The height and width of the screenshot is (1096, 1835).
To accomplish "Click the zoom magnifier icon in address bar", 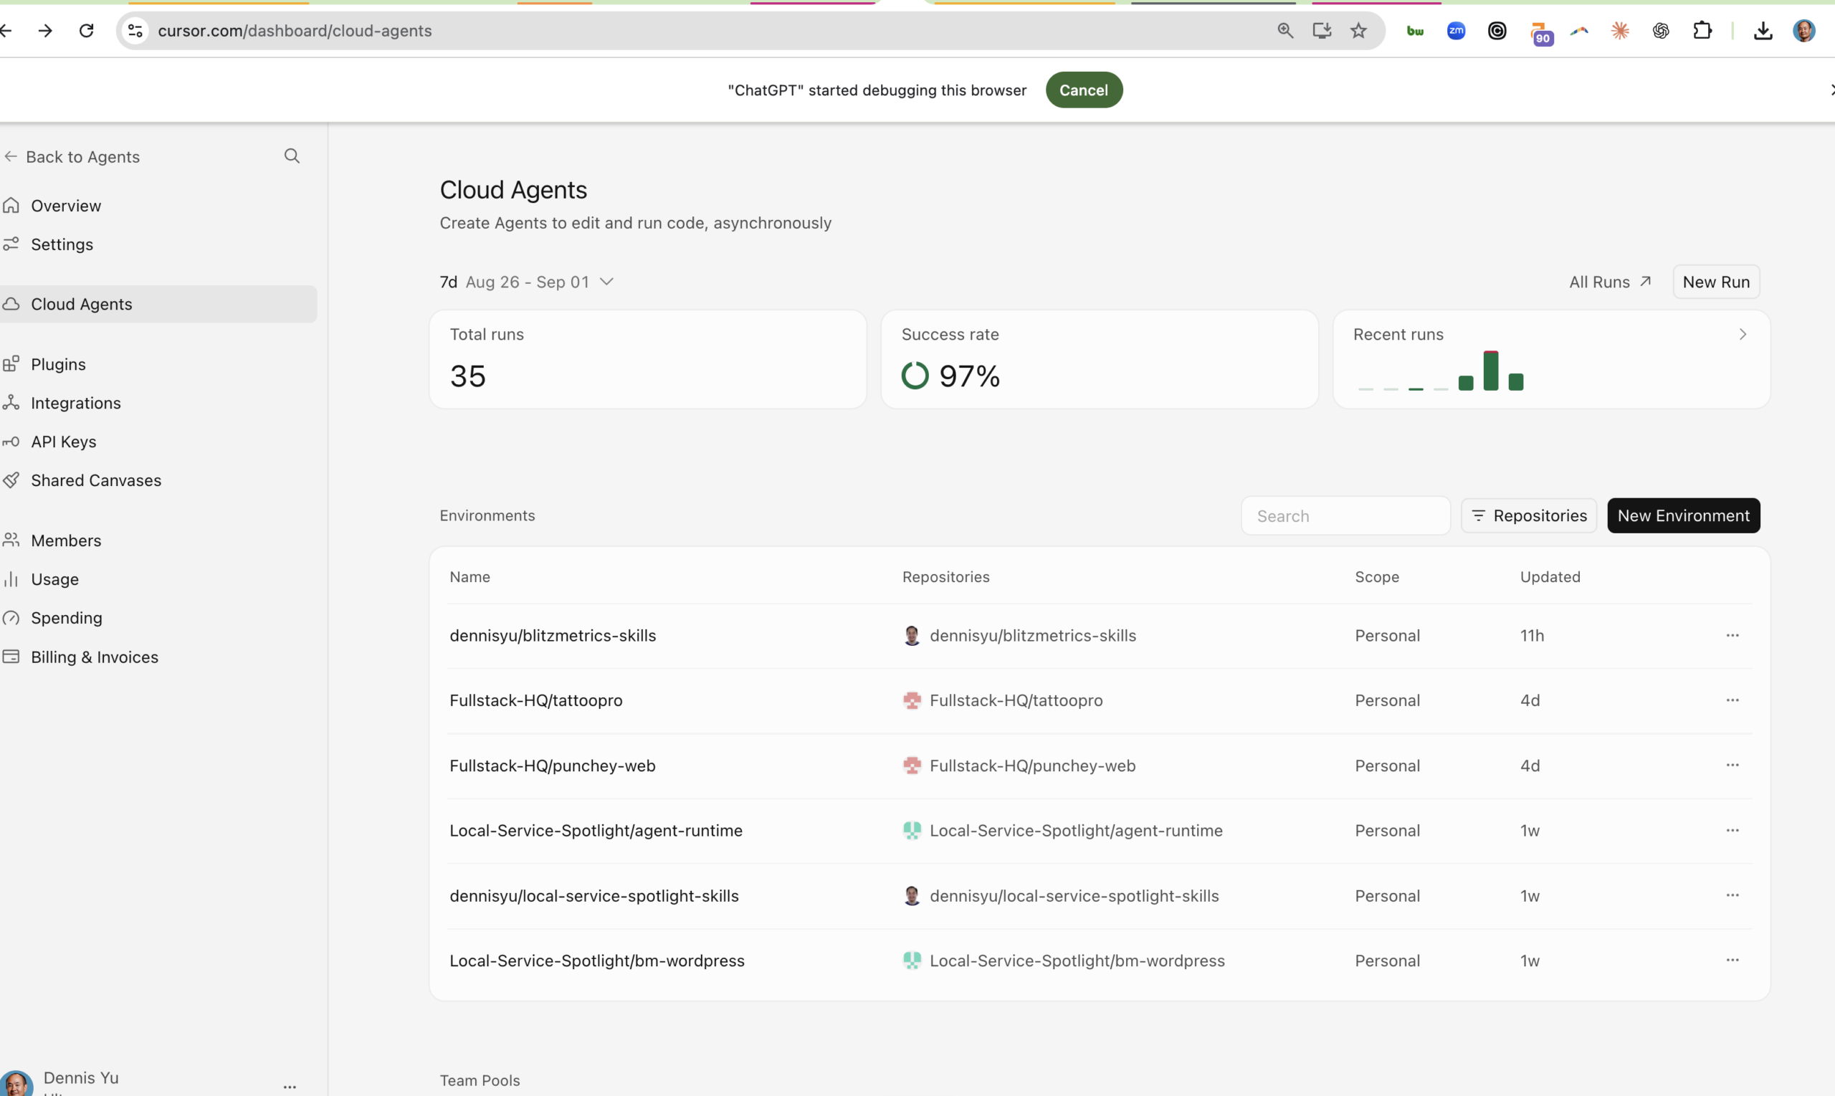I will pos(1285,30).
